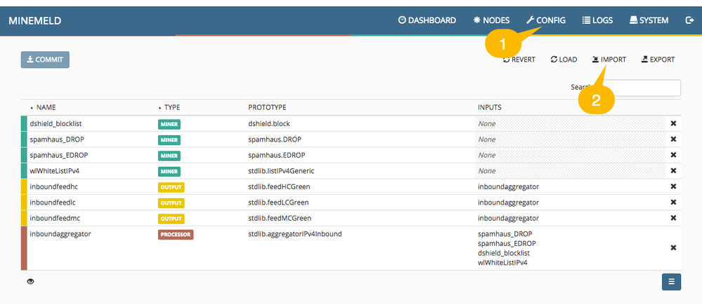This screenshot has height=304, width=702.
Task: Switch to the NODES tab
Action: point(492,20)
